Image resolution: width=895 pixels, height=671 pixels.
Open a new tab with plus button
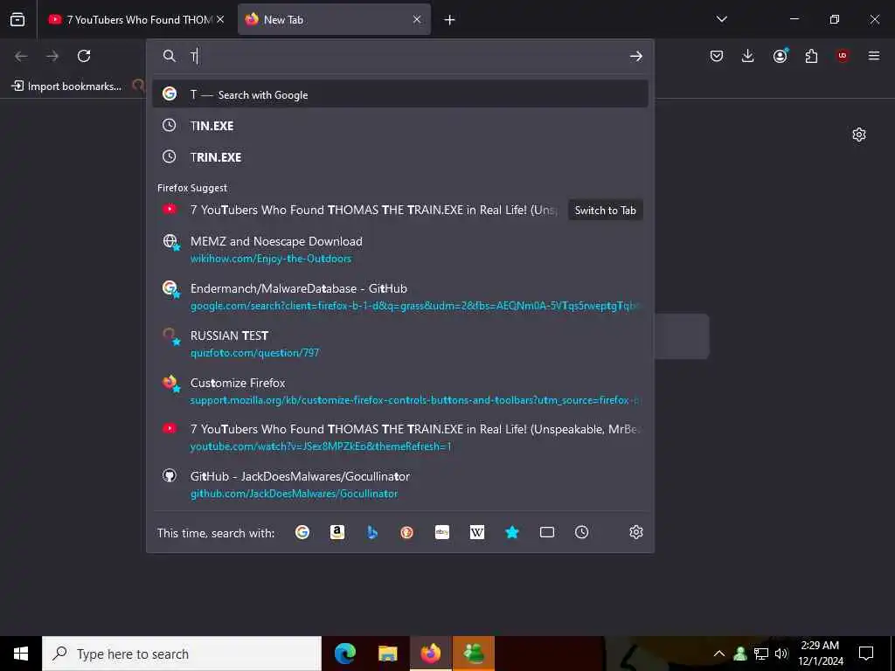click(450, 20)
